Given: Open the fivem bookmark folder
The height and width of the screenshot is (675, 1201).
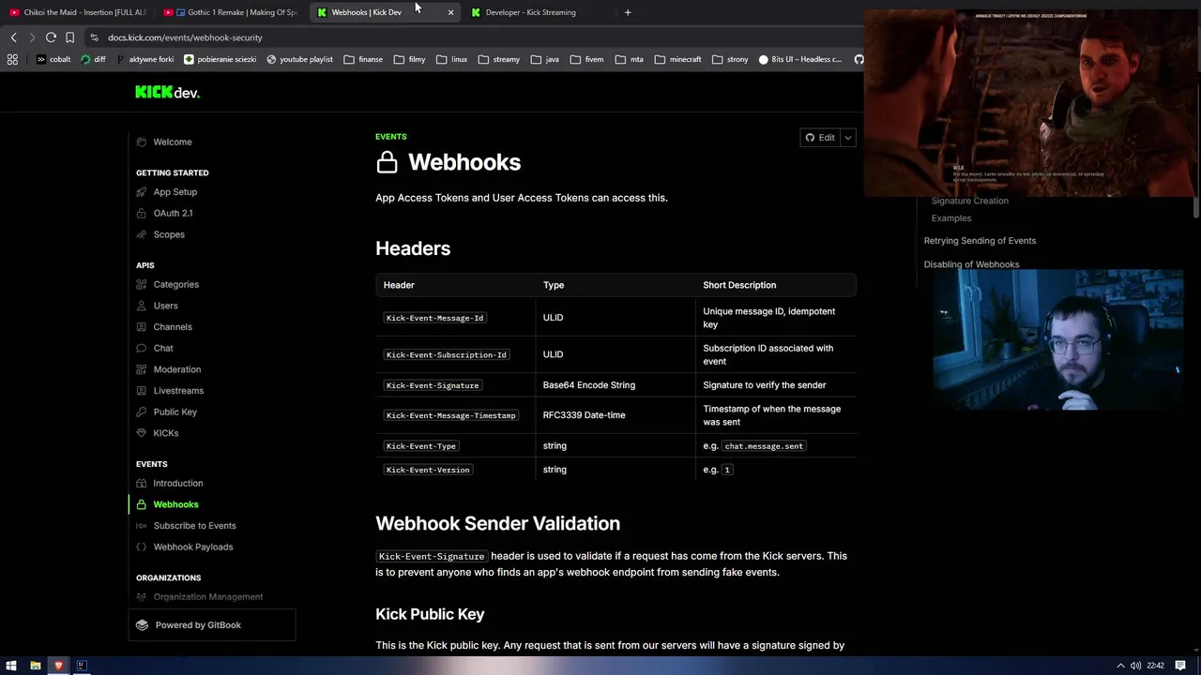Looking at the screenshot, I should (x=586, y=59).
